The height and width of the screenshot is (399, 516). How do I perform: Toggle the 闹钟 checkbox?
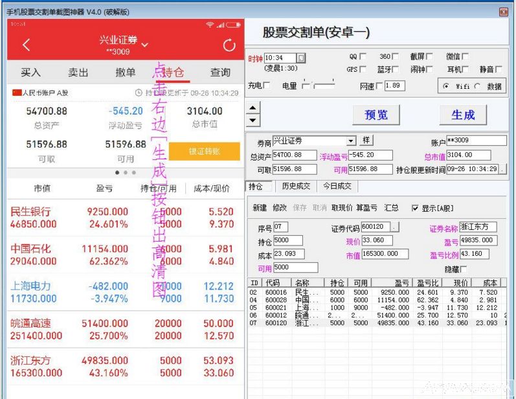point(429,69)
